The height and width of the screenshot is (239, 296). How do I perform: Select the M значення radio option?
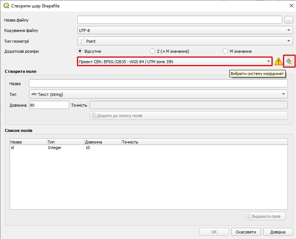(x=225, y=51)
